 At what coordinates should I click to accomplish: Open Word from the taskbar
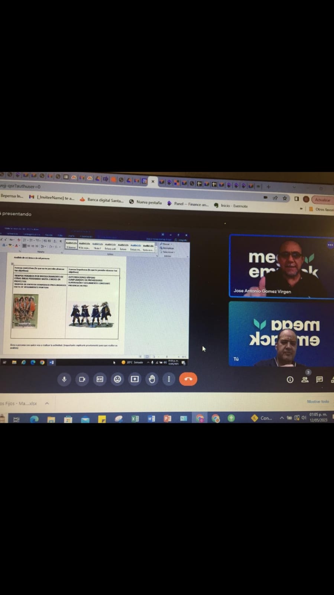point(151,419)
